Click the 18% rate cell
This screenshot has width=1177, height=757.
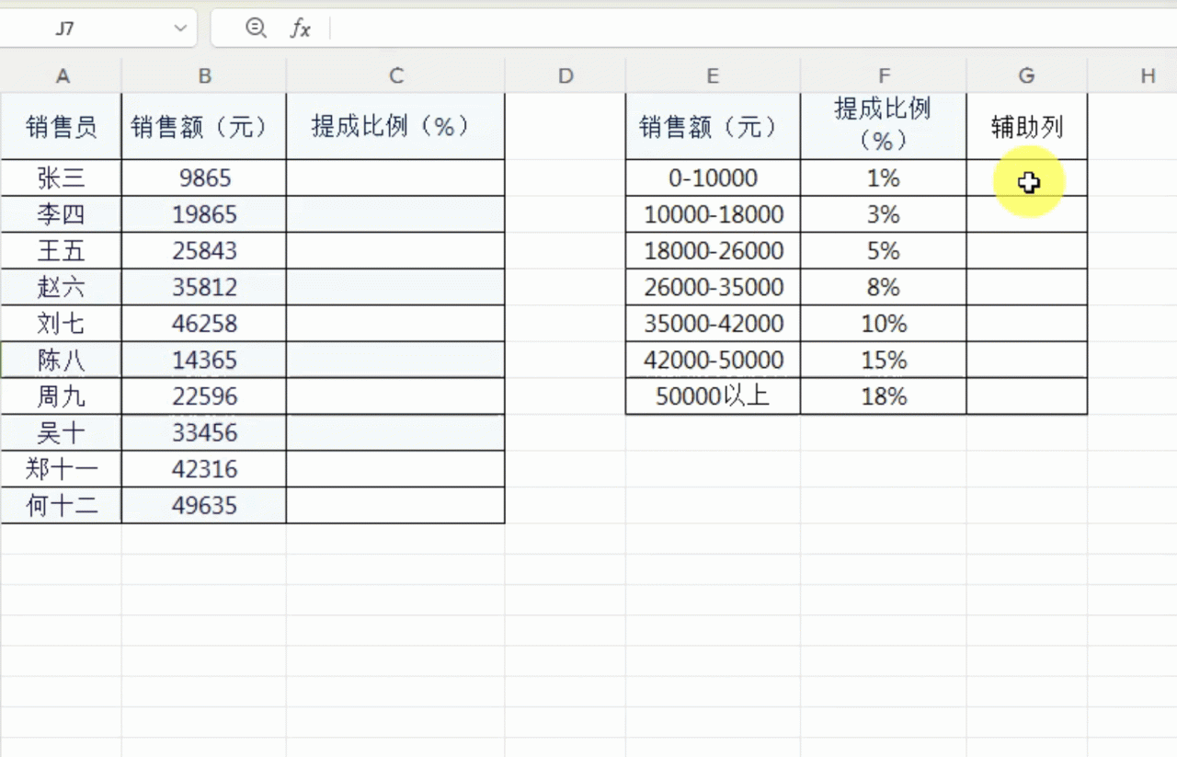pos(884,396)
